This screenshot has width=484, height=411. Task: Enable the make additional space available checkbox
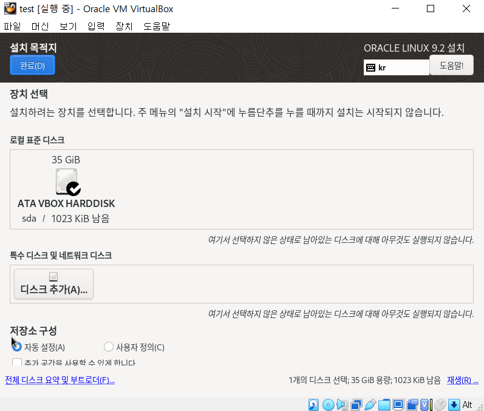[16, 362]
